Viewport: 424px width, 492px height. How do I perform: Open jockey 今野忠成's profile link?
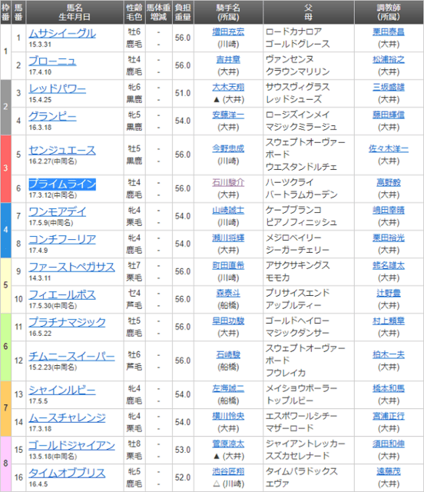228,148
